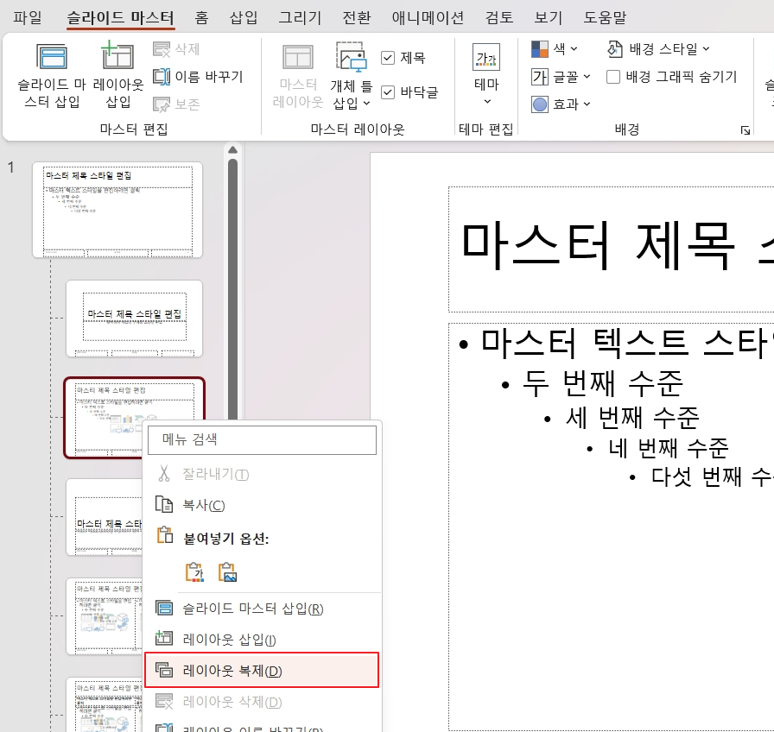Click the 레이아웃 삽입 ribbon icon
The height and width of the screenshot is (732, 774).
(117, 55)
